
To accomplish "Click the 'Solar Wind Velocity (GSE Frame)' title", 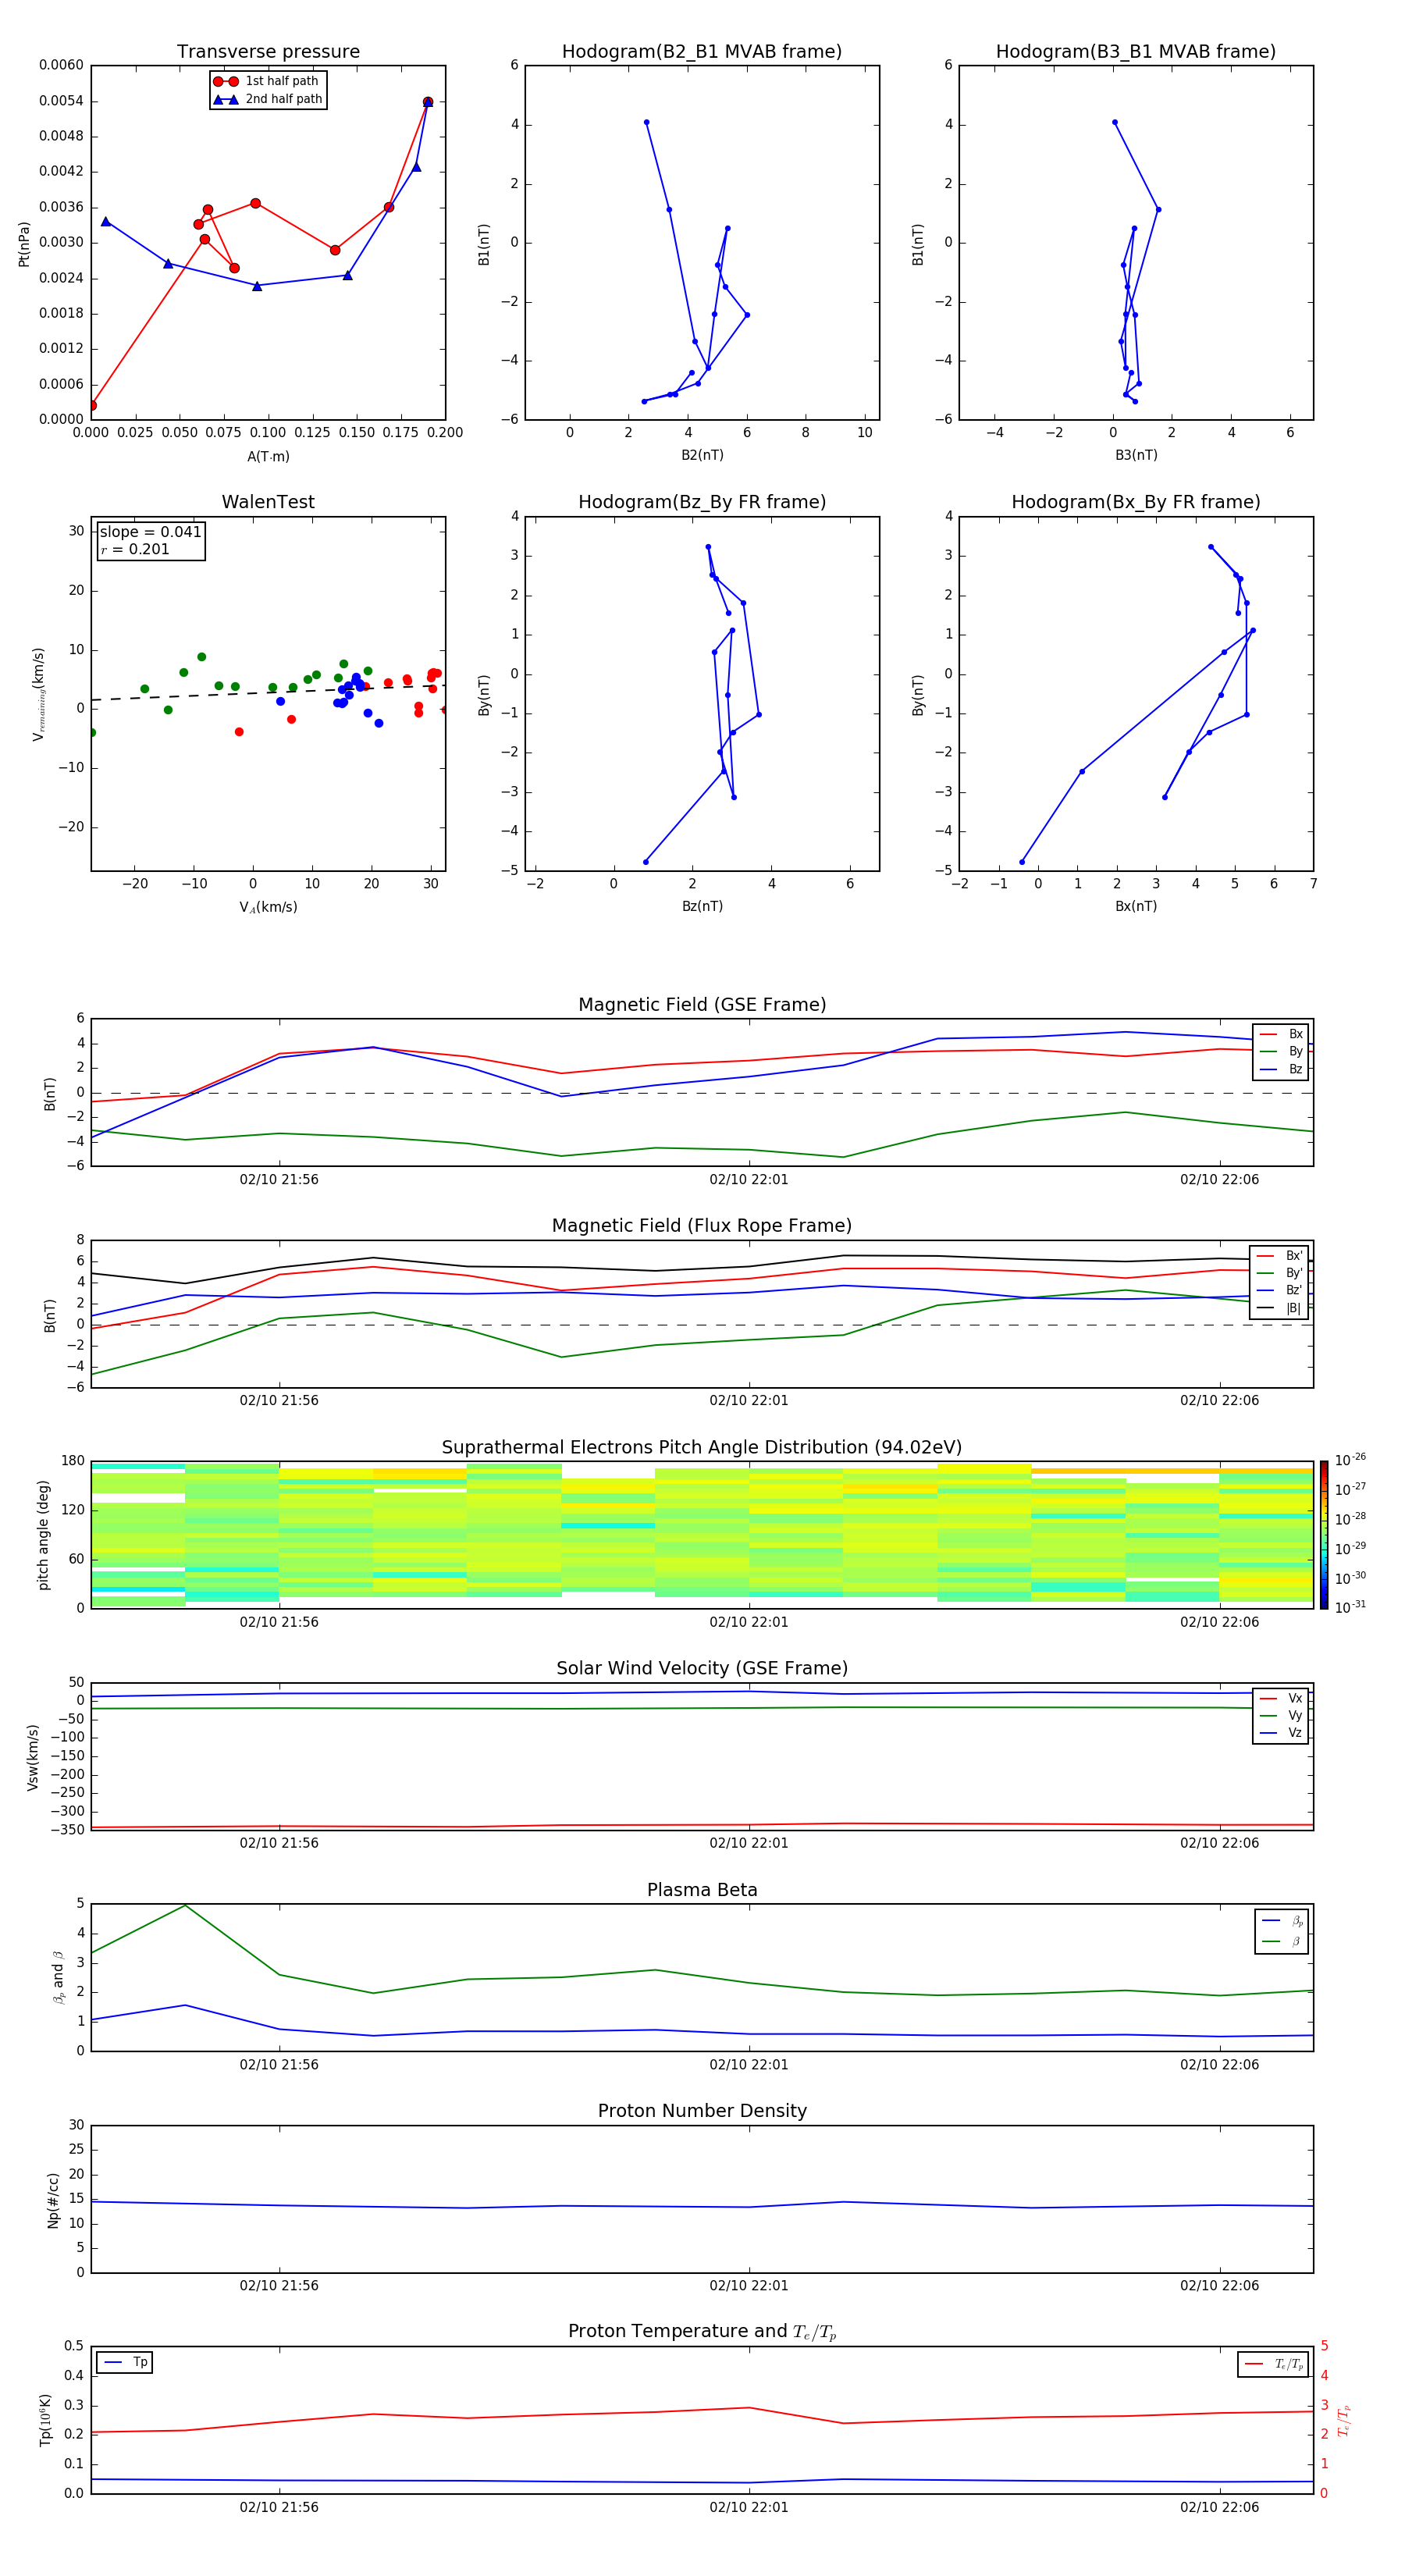I will [x=702, y=1669].
